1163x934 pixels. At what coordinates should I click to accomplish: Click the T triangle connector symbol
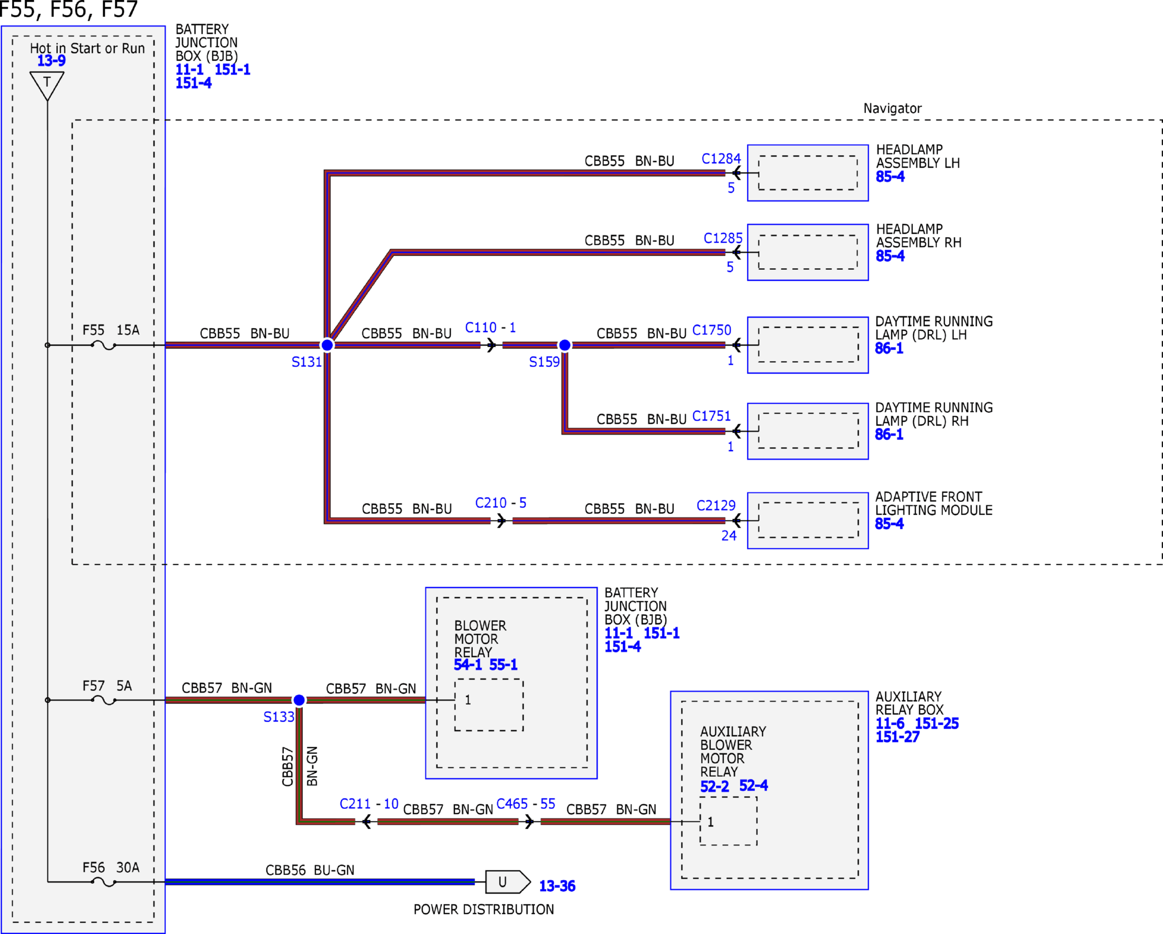pyautogui.click(x=47, y=86)
